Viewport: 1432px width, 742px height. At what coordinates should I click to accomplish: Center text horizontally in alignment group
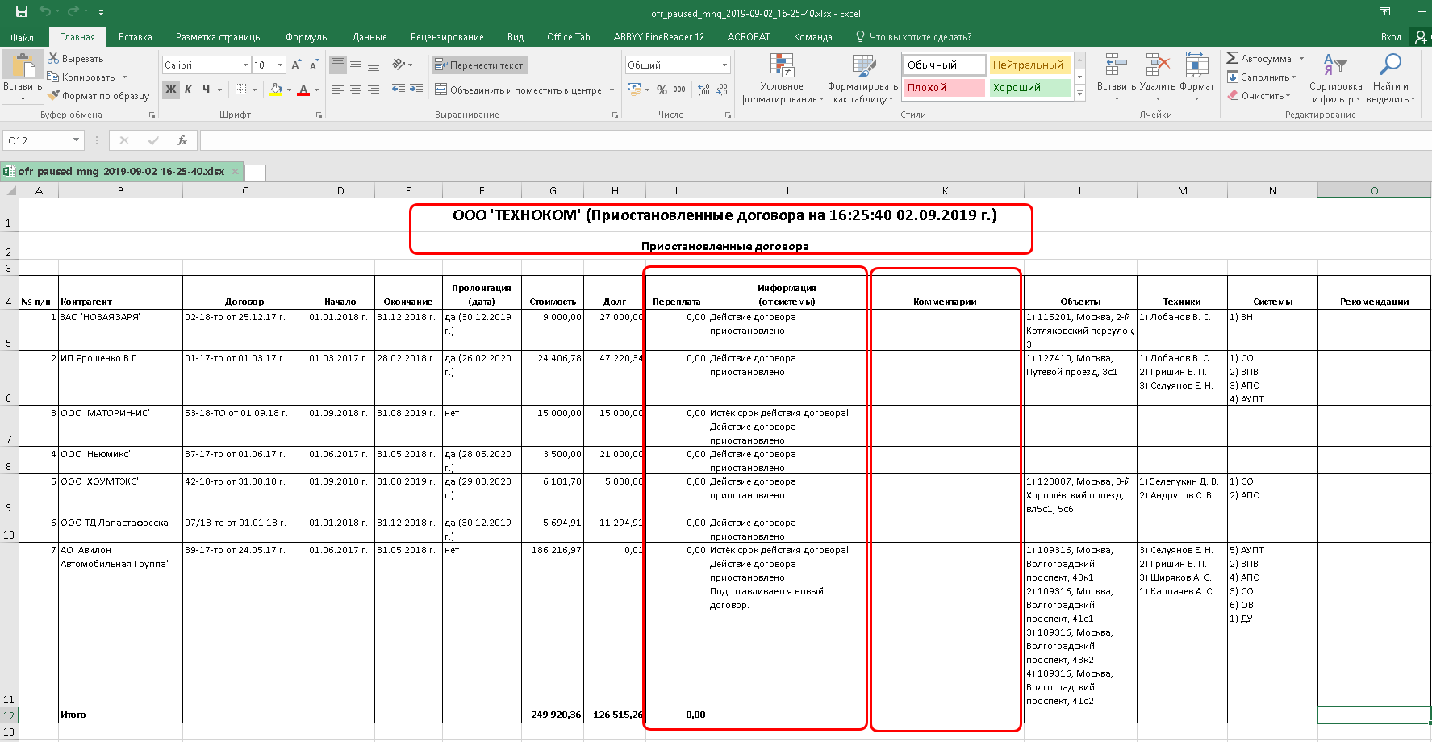click(356, 90)
